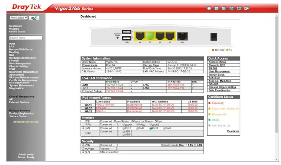The width and height of the screenshot is (281, 165).
Task: Click the logout icon in header
Action: 247,8
